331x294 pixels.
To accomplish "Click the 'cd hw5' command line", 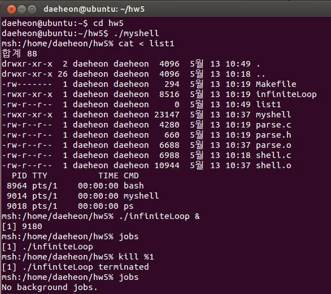I will tap(63, 23).
